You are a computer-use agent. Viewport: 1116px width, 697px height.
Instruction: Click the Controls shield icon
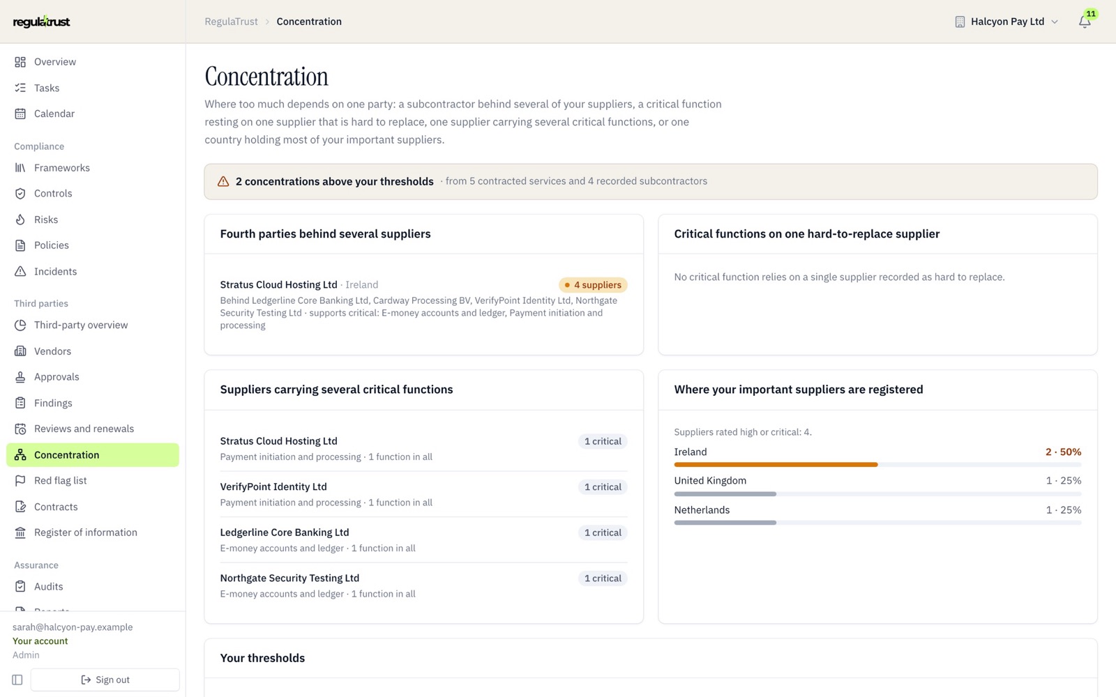pos(20,194)
